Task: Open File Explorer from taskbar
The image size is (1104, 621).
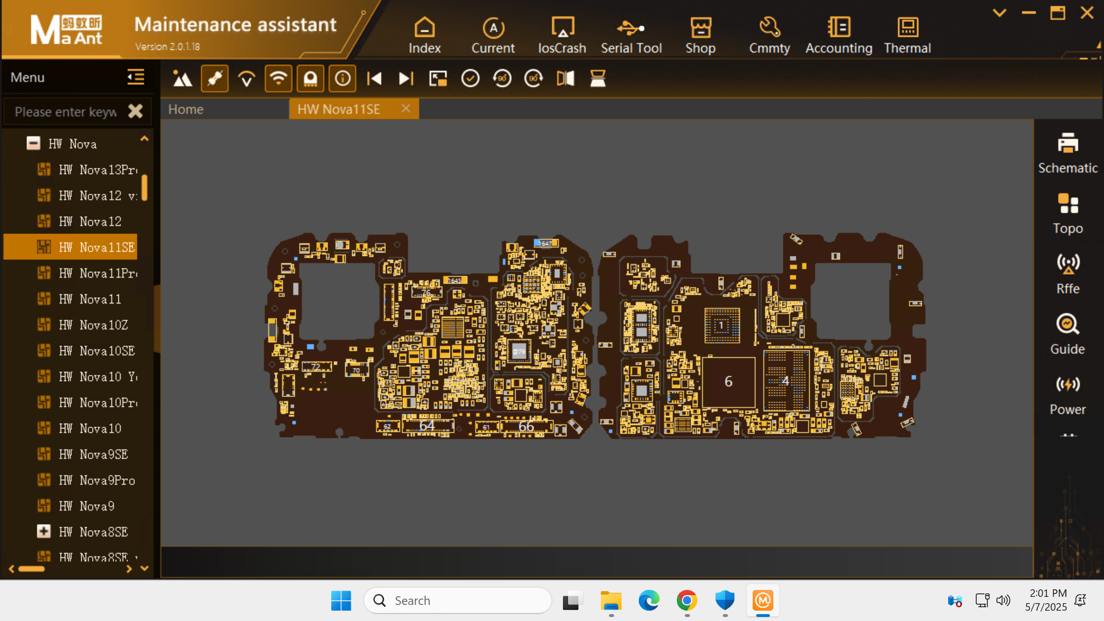Action: [x=611, y=600]
